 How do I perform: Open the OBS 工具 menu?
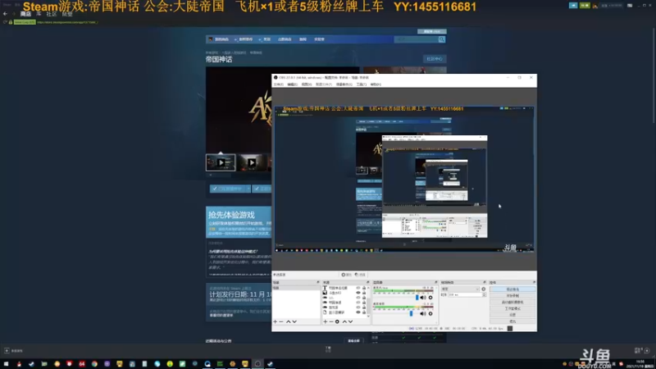pos(361,84)
